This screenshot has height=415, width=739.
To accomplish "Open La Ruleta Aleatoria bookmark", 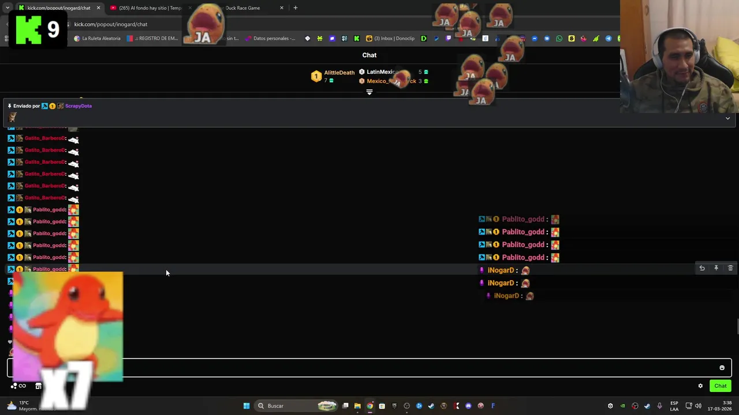I will pos(97,39).
